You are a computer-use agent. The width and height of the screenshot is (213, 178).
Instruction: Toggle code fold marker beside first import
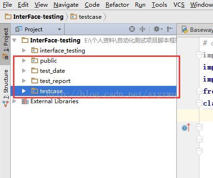[x=199, y=55]
